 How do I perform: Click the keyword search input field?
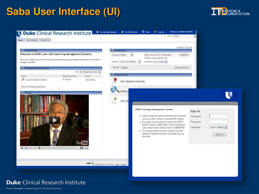tap(159, 55)
